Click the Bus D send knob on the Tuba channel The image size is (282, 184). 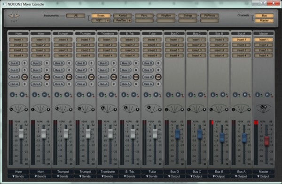click(158, 63)
